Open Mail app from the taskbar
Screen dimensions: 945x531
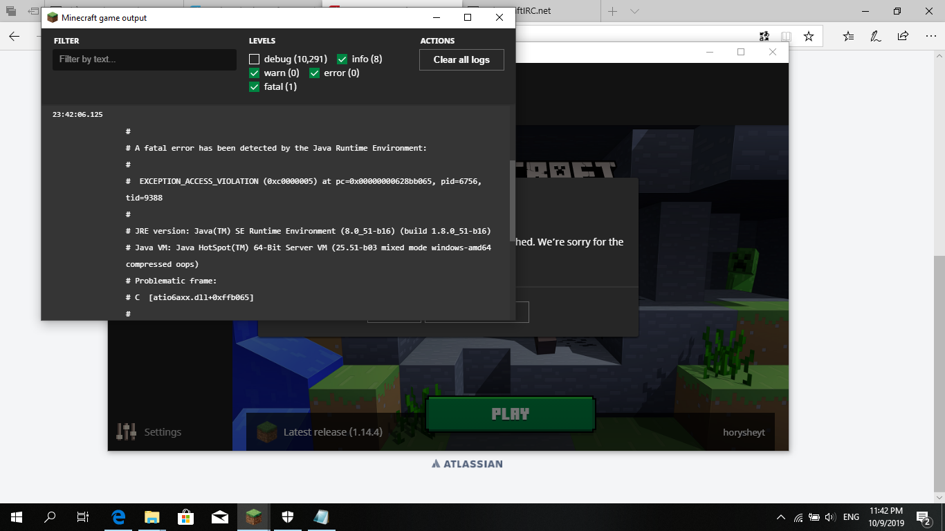(220, 517)
